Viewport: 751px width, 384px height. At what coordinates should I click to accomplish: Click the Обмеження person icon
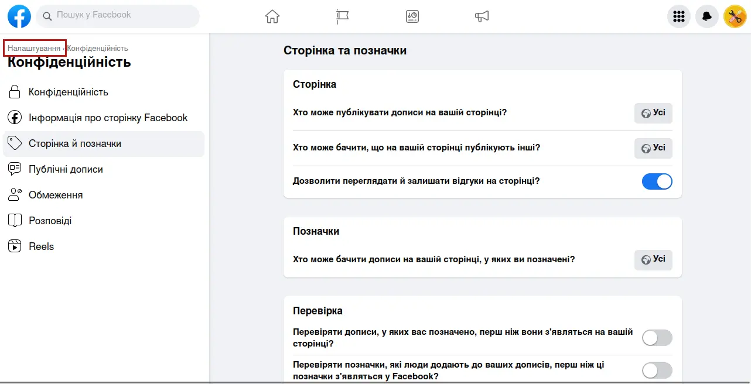click(x=15, y=195)
